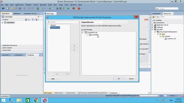The image size is (184, 103).
Task: Click the move up arrow in dialog
Action: click(x=74, y=46)
